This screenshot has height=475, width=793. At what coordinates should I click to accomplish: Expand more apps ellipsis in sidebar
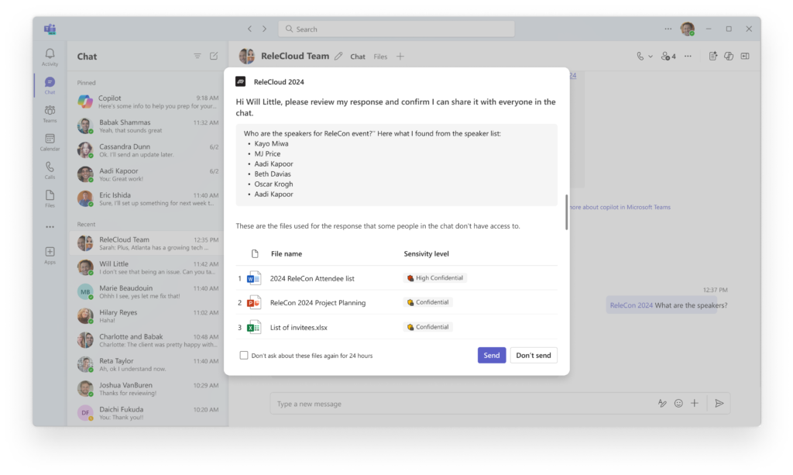pos(50,227)
